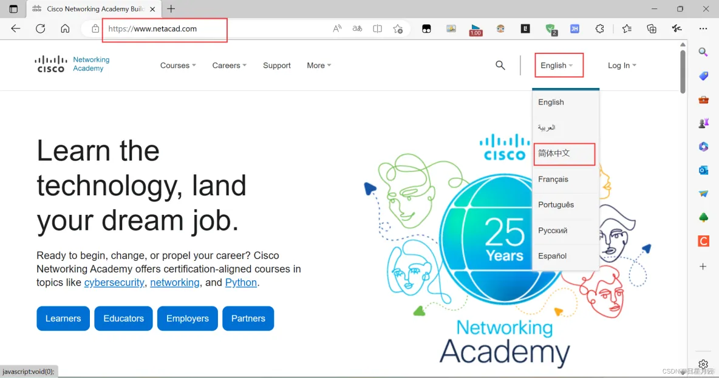Open the browser performance heartbeat icon
Screen dimensions: 719x378
[677, 29]
